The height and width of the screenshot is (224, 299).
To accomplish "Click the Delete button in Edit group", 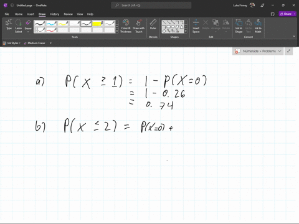I will pos(206,24).
